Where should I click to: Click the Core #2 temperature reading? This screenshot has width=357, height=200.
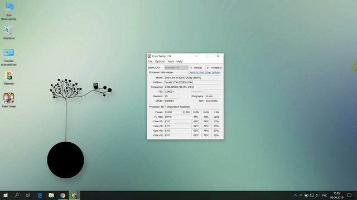177,131
